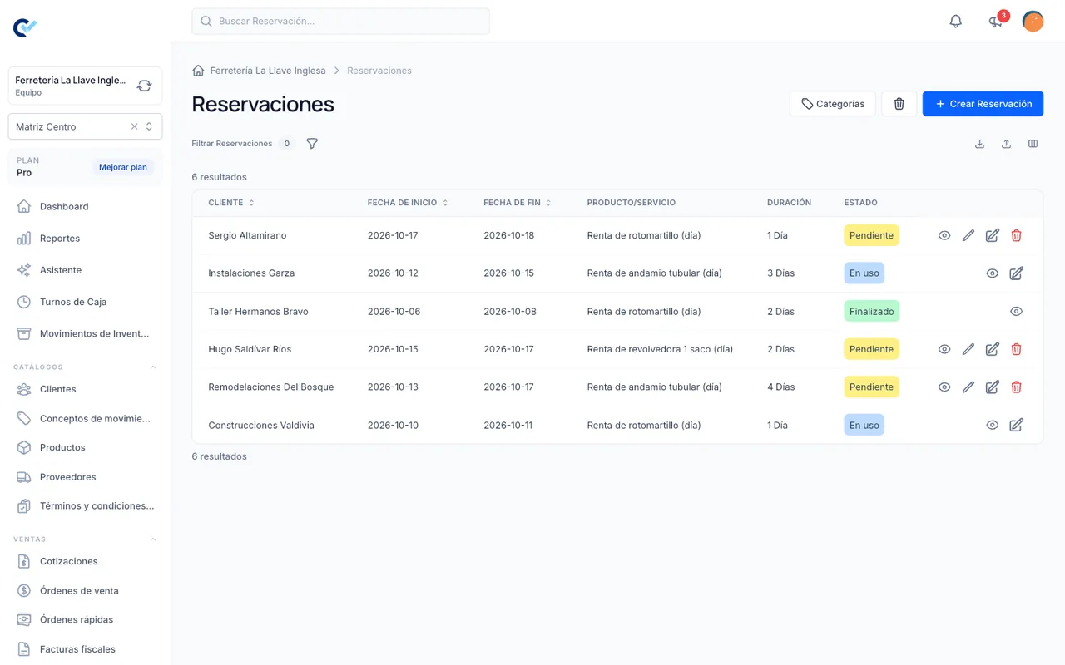Delete Hugo Saldívar Ríos reservation
Screen dimensions: 1065x665
click(1016, 349)
